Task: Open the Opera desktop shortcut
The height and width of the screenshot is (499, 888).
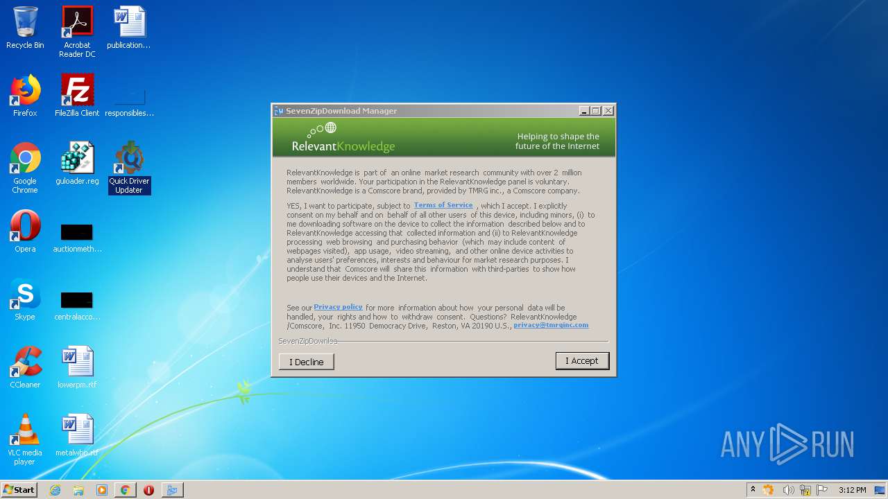Action: click(x=25, y=232)
